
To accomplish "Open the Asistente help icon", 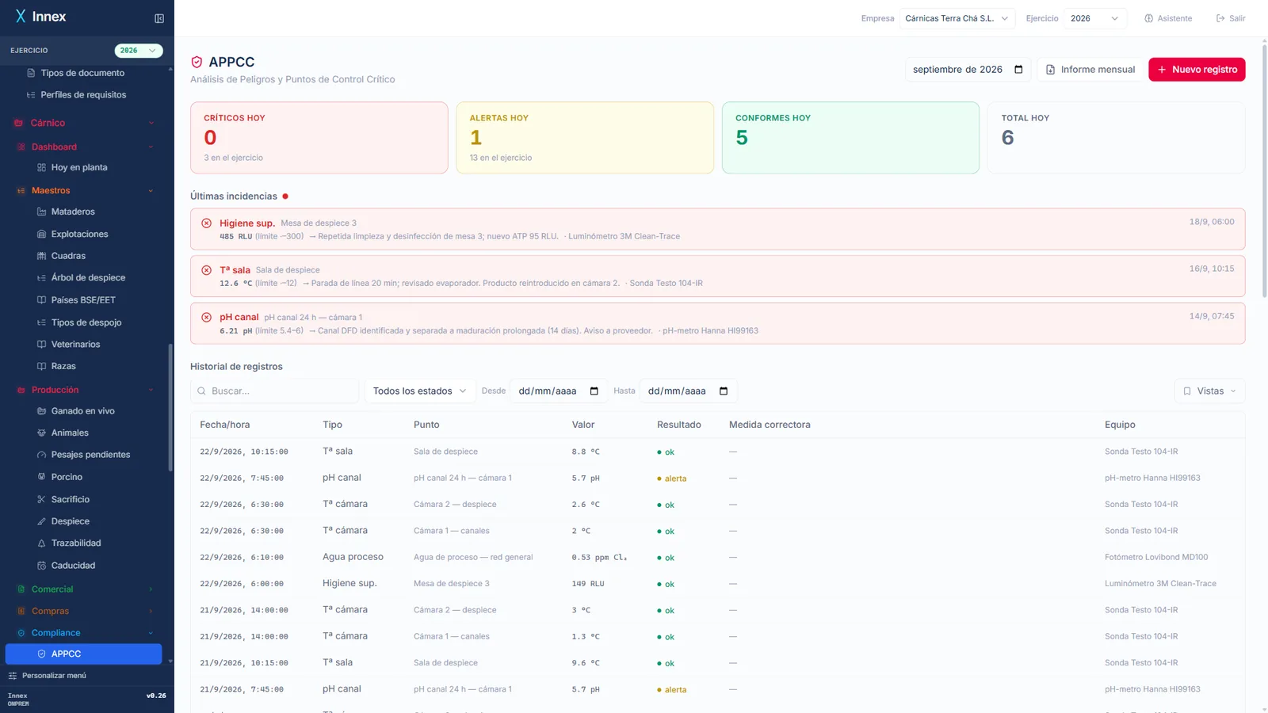I will [1148, 18].
